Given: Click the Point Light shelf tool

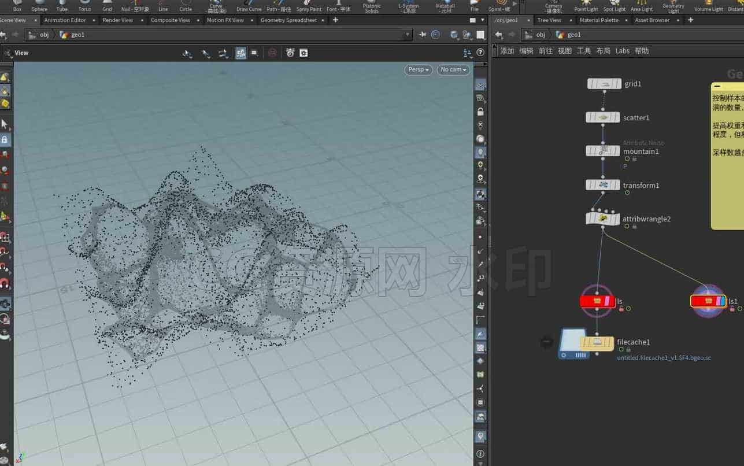Looking at the screenshot, I should click(x=586, y=6).
